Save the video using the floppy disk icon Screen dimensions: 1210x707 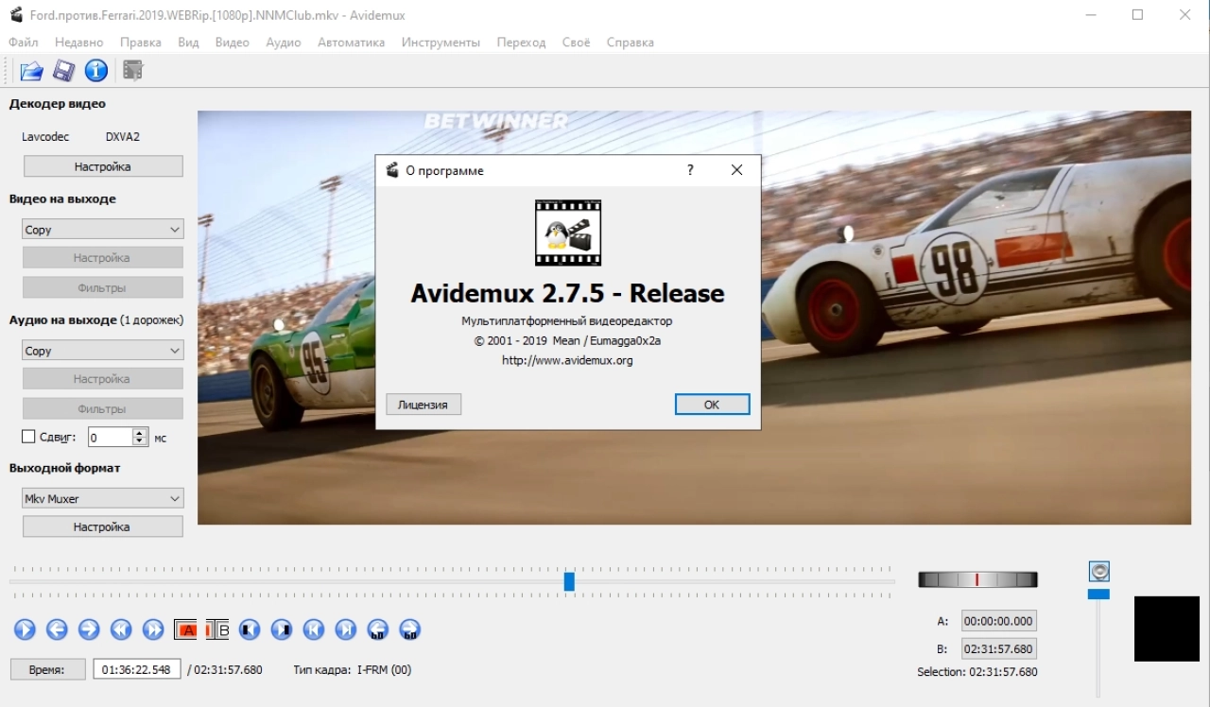pos(63,71)
